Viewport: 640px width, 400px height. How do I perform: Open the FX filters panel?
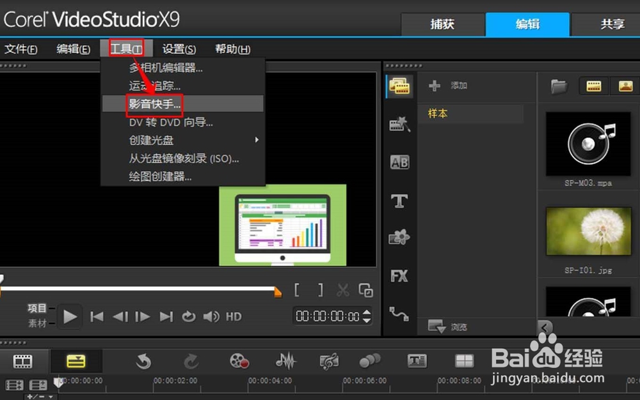coord(399,276)
